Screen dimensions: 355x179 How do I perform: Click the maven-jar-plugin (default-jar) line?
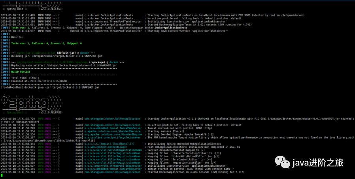(x=48, y=53)
